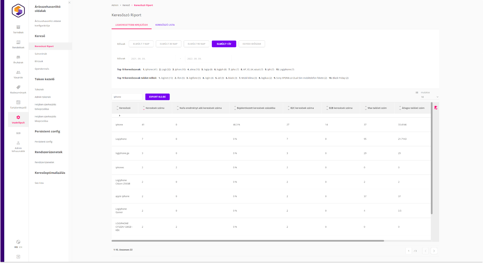Expand the filter row small arrow
483x263 pixels.
[120, 115]
